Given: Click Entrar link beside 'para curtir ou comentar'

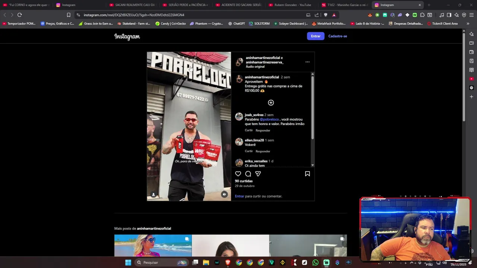Looking at the screenshot, I should click(x=240, y=196).
